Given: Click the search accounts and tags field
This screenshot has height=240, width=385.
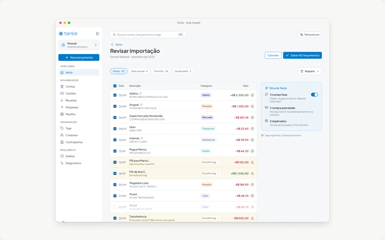Looking at the screenshot, I should click(148, 35).
